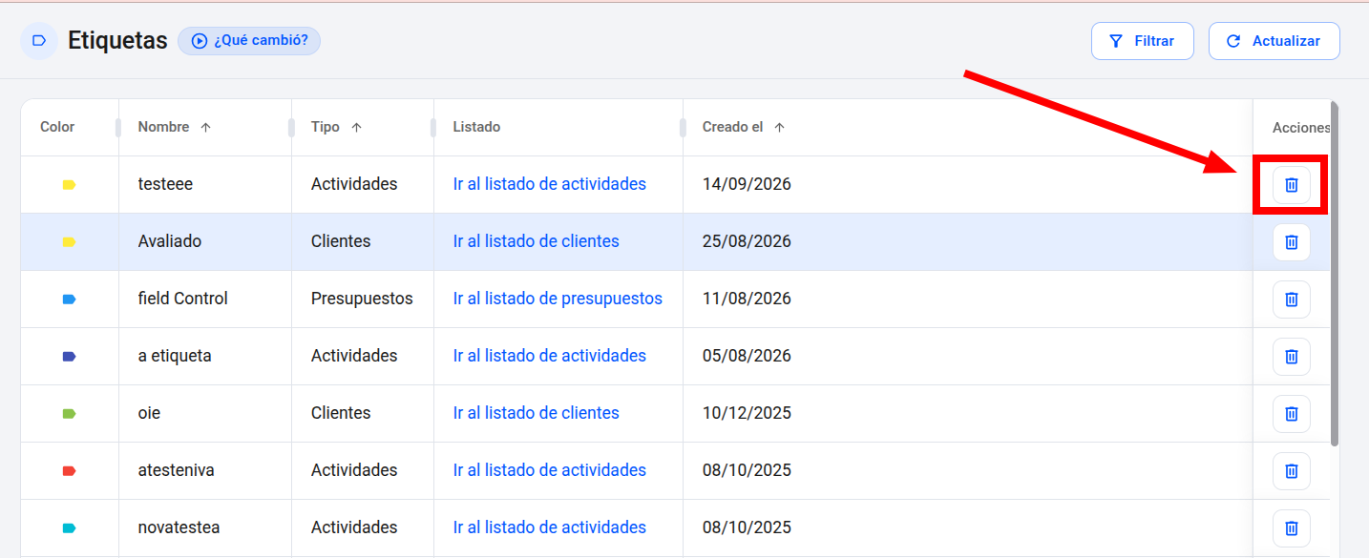Sort the table by Tipo column arrow
Viewport: 1369px width, 558px height.
[x=356, y=127]
